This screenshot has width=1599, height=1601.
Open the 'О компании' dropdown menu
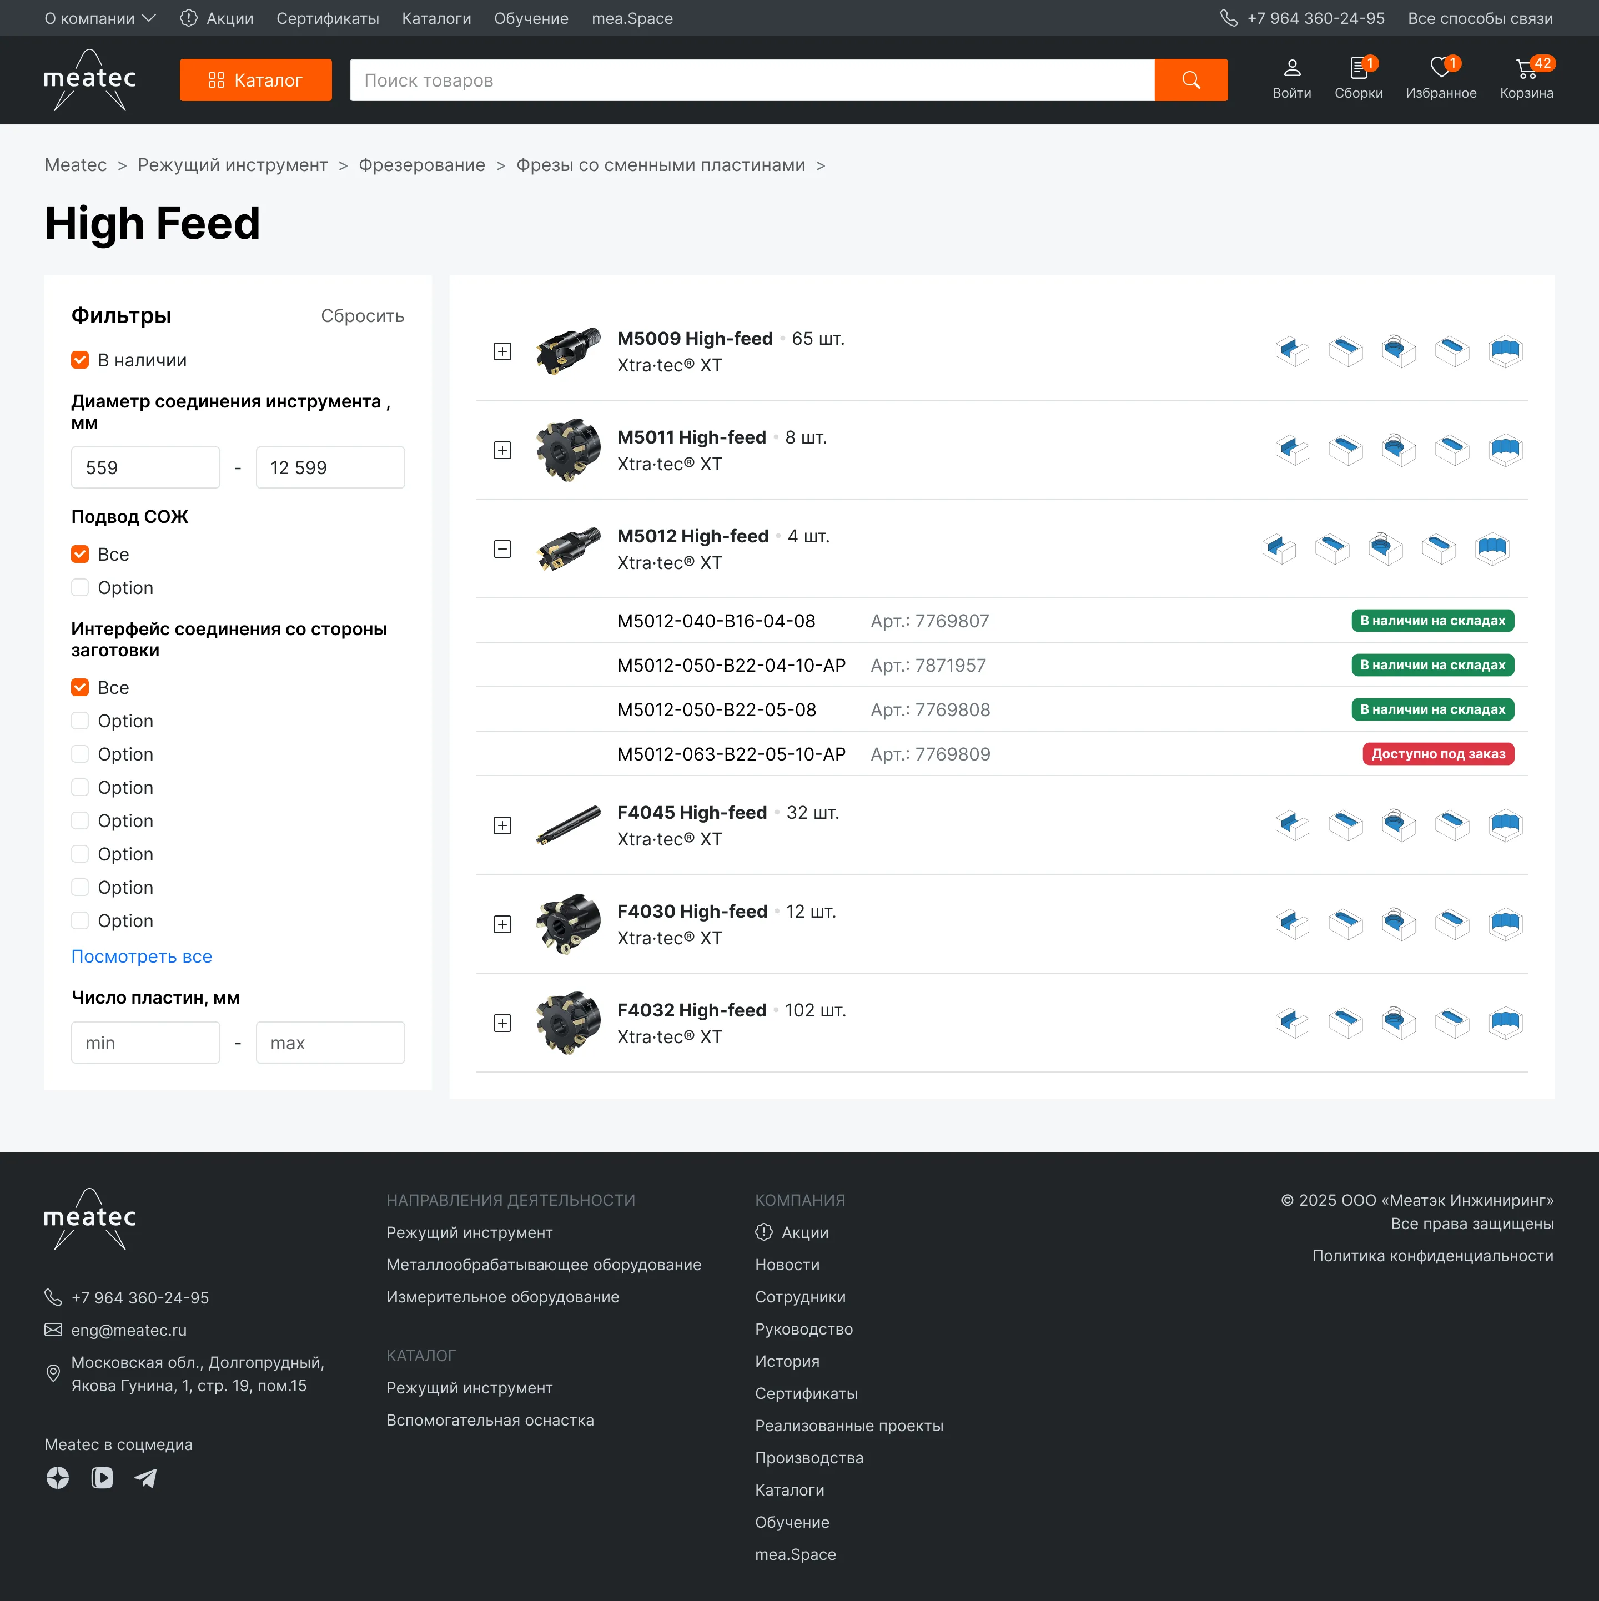pos(99,18)
